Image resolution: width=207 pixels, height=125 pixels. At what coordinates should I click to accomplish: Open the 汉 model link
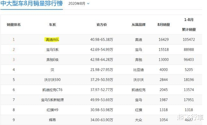(52, 70)
